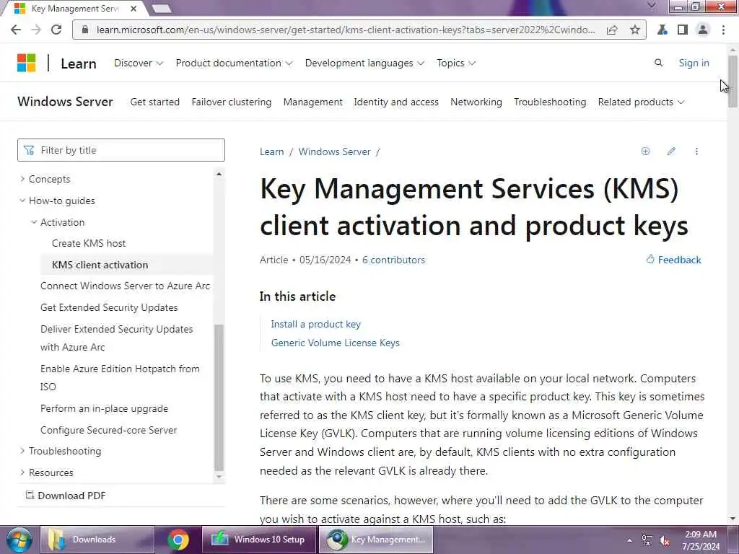Open Connect Windows Server to Azure Arc
The height and width of the screenshot is (554, 739).
[125, 286]
